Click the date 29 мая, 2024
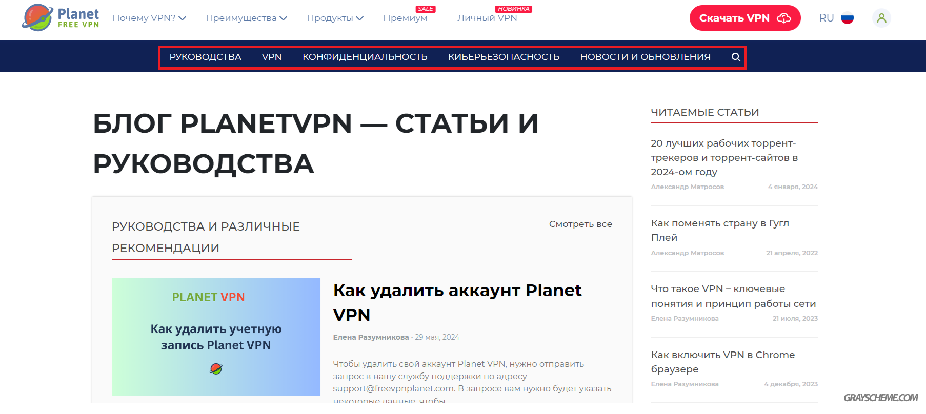 tap(437, 337)
